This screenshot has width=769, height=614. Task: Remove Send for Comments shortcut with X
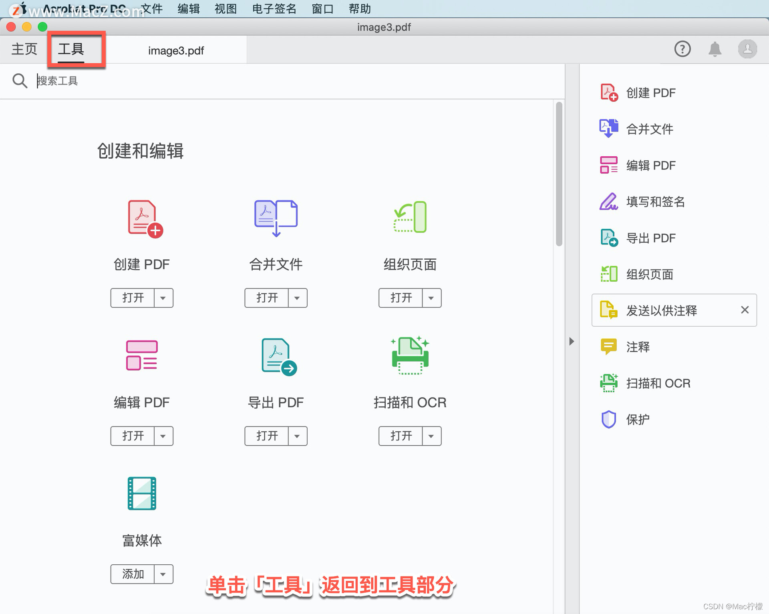pos(745,310)
